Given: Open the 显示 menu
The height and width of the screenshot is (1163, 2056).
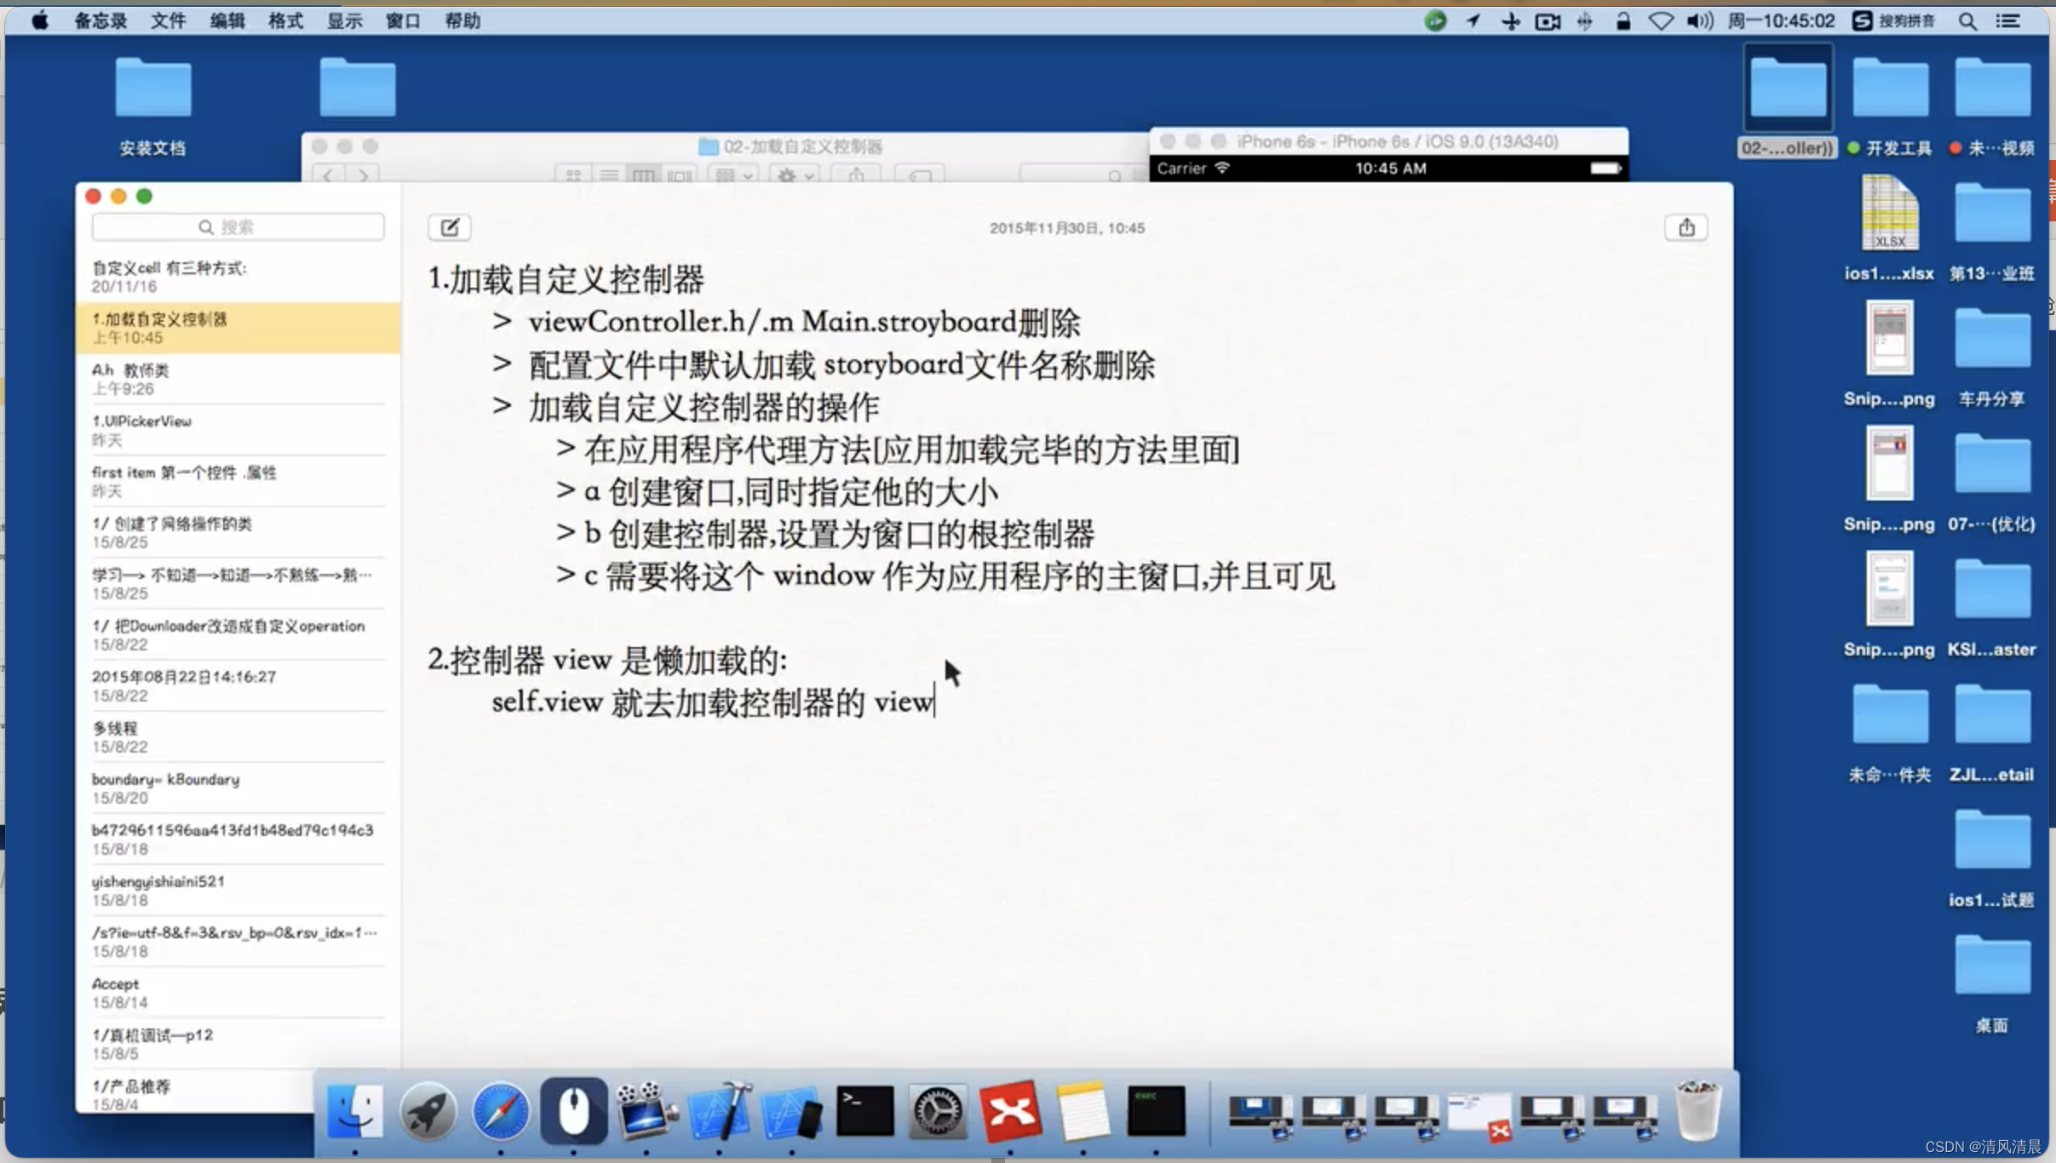Looking at the screenshot, I should (x=345, y=20).
